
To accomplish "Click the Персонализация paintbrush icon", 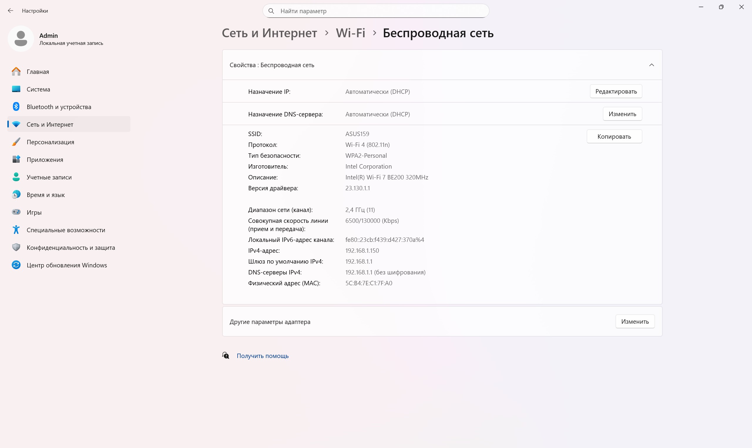I will click(x=16, y=142).
